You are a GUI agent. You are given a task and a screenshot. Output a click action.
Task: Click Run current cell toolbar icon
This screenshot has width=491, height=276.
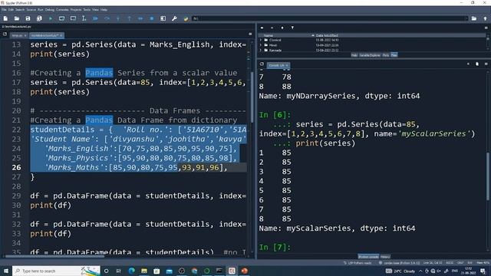click(61, 18)
